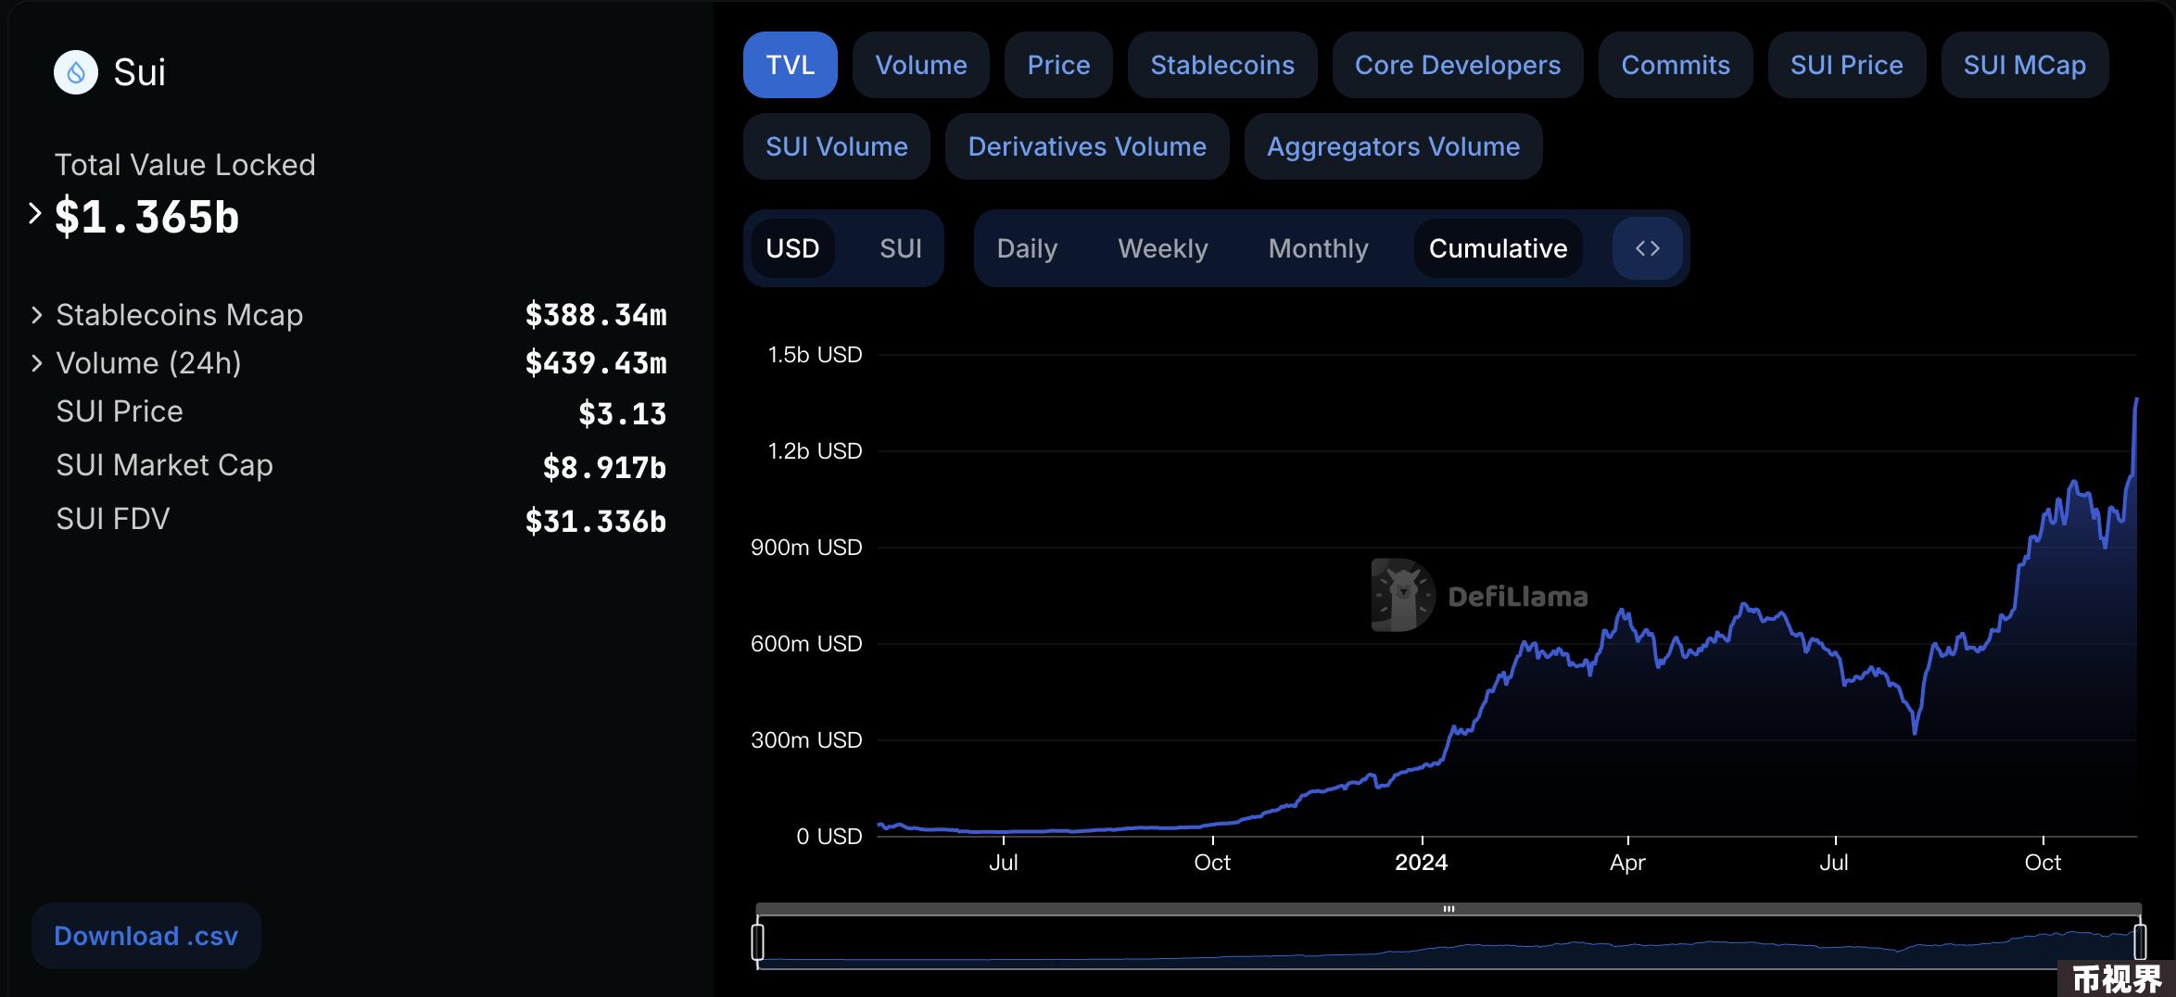Screen dimensions: 2176x997
Task: Enable the Stablecoins chart series
Action: click(1222, 65)
